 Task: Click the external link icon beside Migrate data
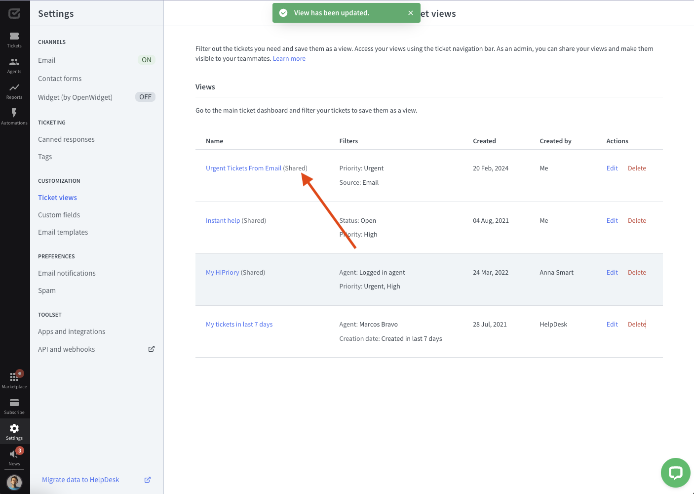point(148,480)
